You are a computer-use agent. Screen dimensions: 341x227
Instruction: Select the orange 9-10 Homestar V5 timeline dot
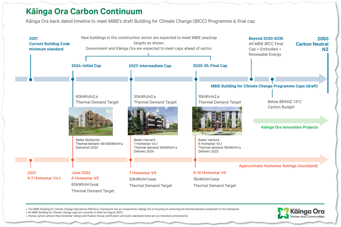click(195, 160)
